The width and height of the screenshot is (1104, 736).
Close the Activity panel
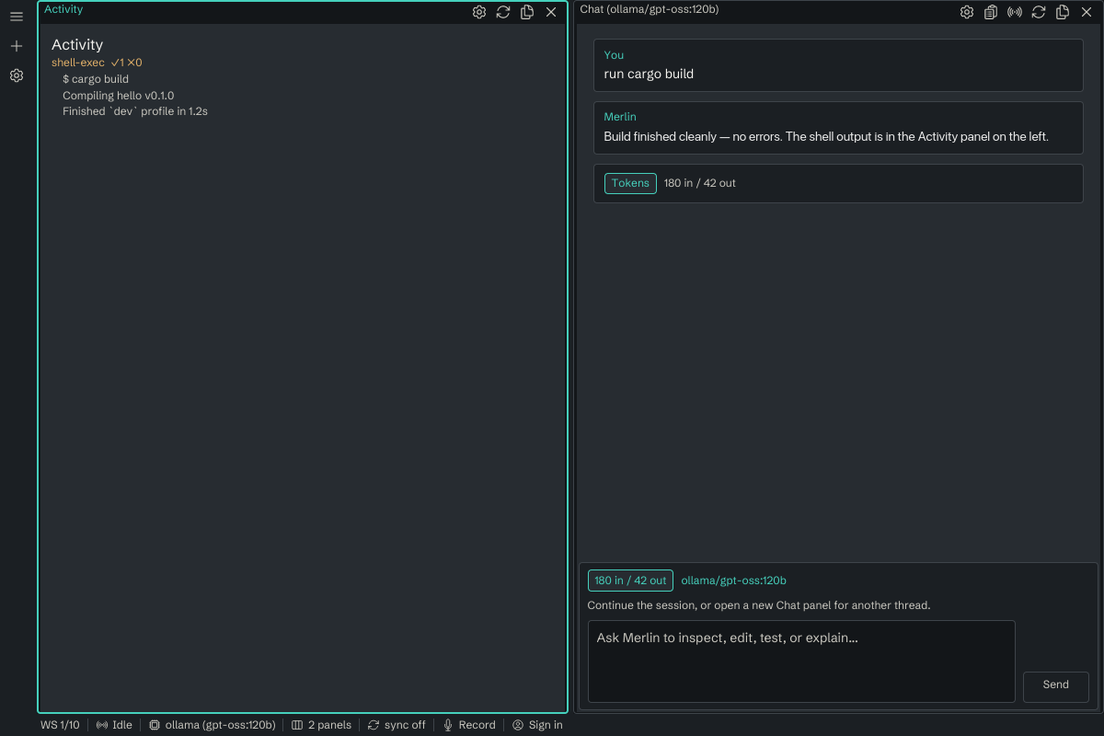[551, 12]
